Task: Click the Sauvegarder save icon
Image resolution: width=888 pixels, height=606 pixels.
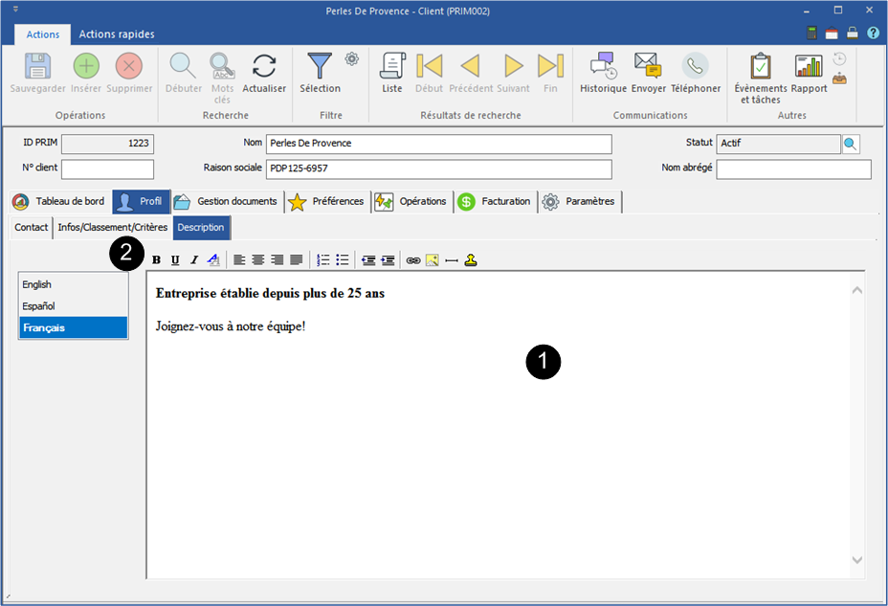Action: 37,66
